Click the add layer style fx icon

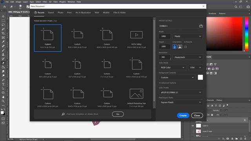point(224,139)
